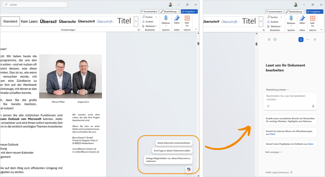The width and height of the screenshot is (325, 177).
Task: Click Kommentare button in left window
Action: pyautogui.click(x=149, y=12)
